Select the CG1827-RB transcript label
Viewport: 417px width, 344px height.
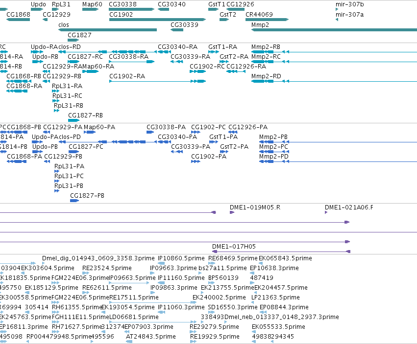coord(85,115)
